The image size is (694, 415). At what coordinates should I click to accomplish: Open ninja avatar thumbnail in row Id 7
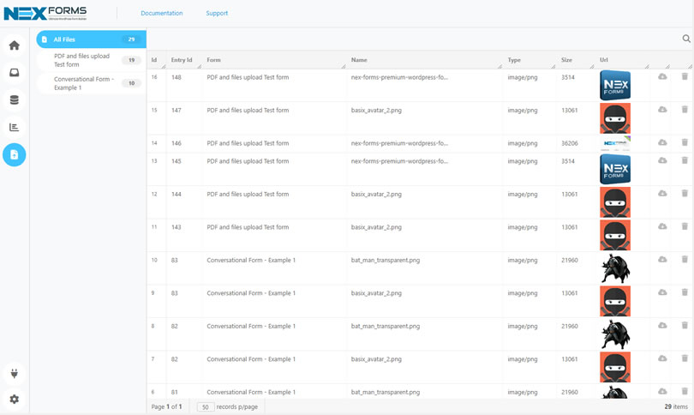(x=615, y=367)
